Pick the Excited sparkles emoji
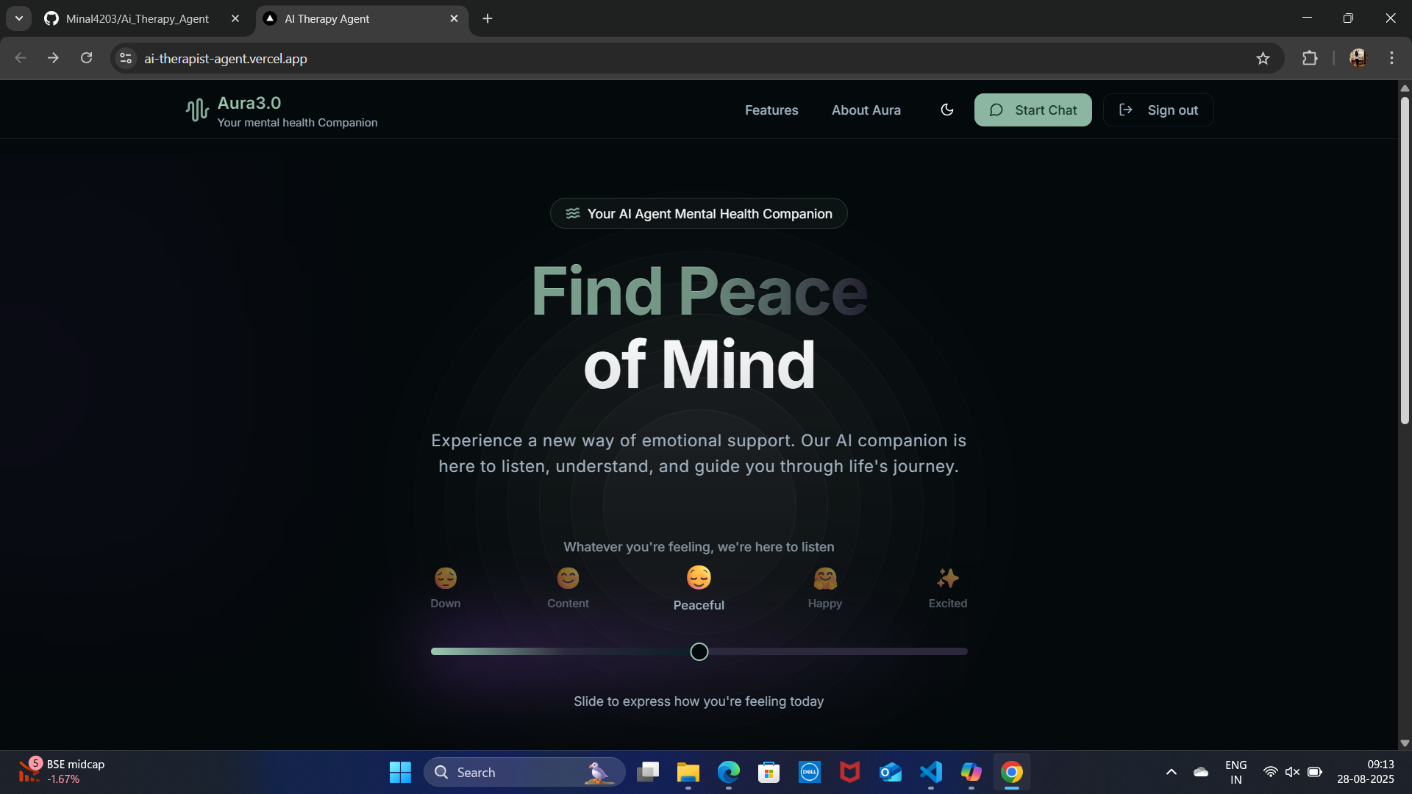 pos(947,579)
